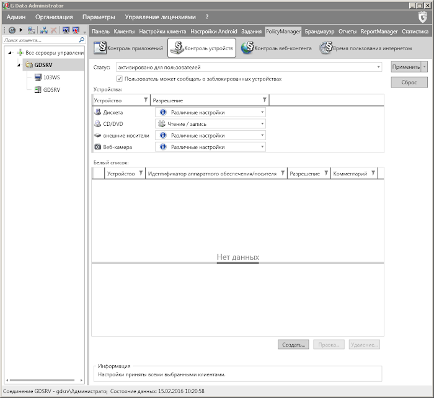Open Контроль устройств section

coord(201,48)
